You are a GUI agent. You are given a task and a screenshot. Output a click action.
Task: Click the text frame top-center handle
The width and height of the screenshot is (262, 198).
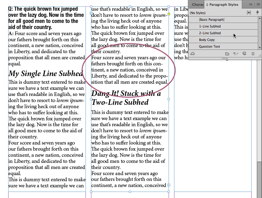click(x=130, y=6)
